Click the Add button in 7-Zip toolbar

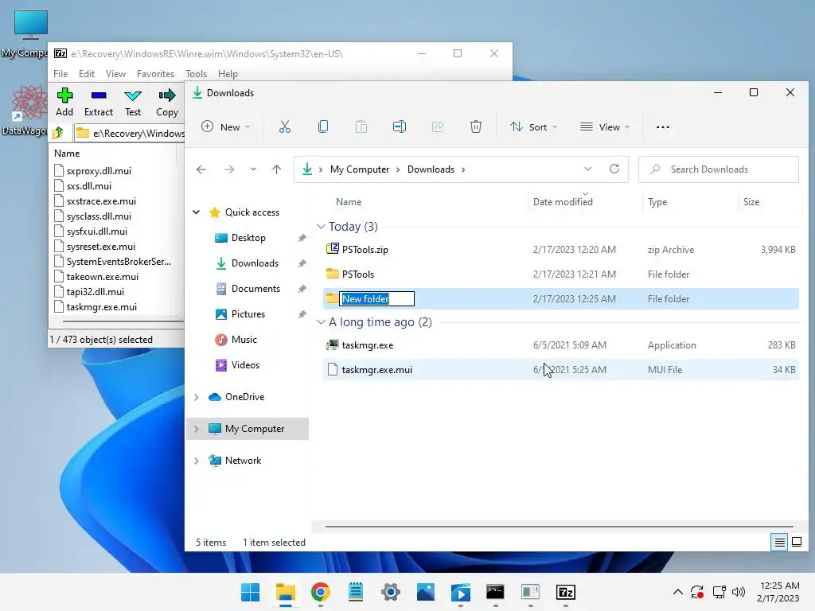point(64,102)
